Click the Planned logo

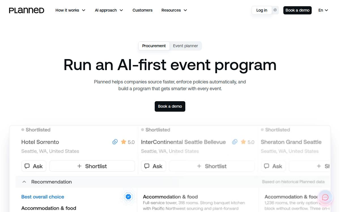(27, 10)
